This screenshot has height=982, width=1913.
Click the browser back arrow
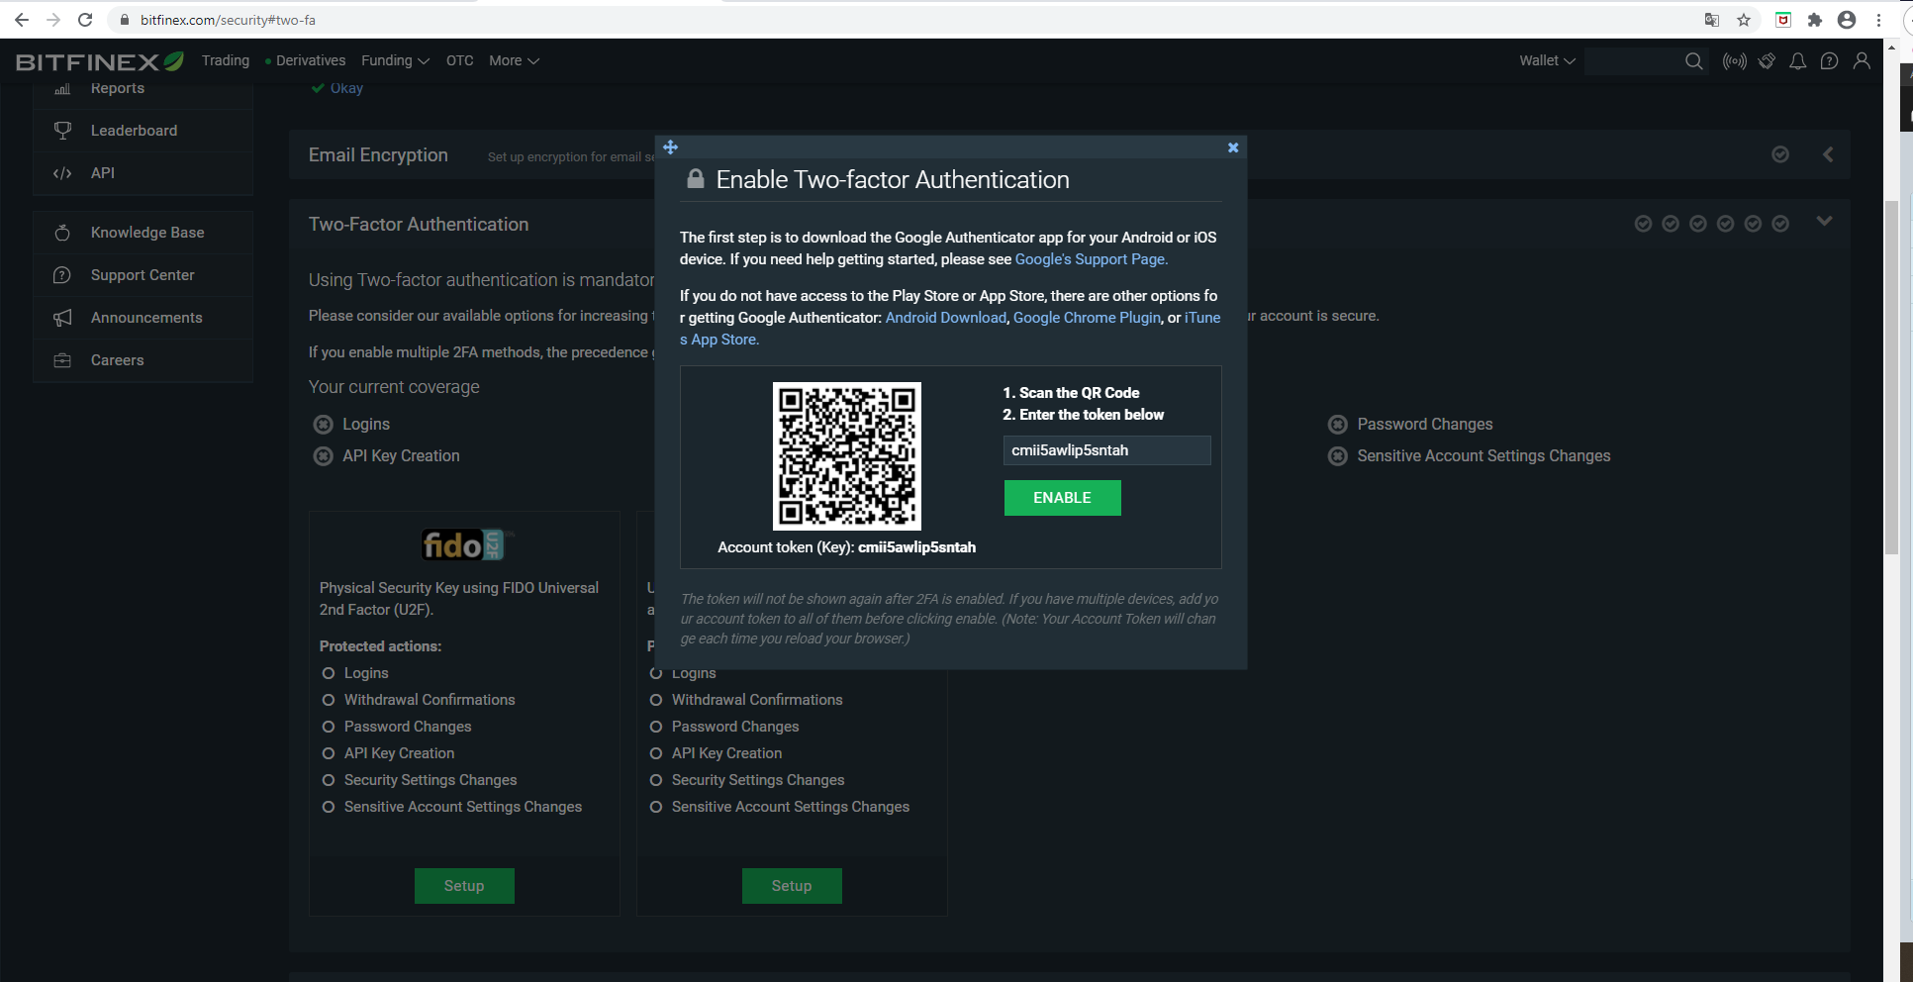[x=22, y=20]
